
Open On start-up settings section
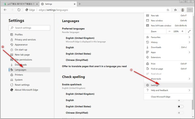tap(29, 50)
